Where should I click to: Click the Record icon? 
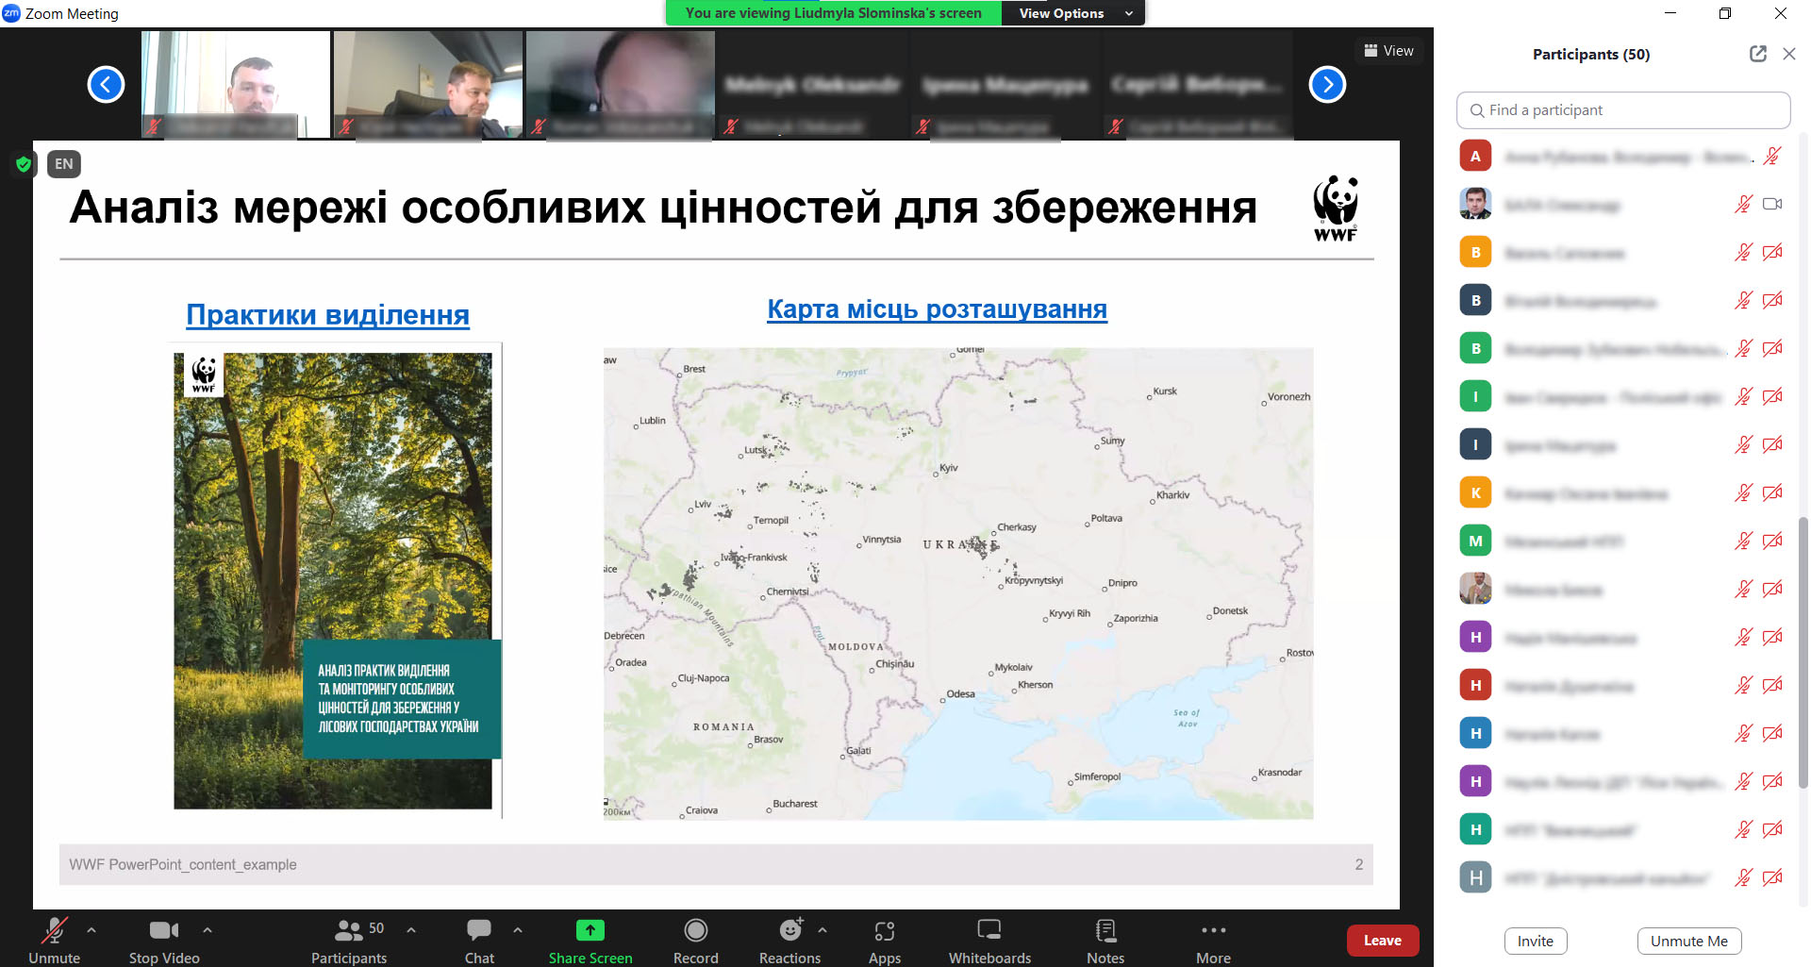click(696, 940)
